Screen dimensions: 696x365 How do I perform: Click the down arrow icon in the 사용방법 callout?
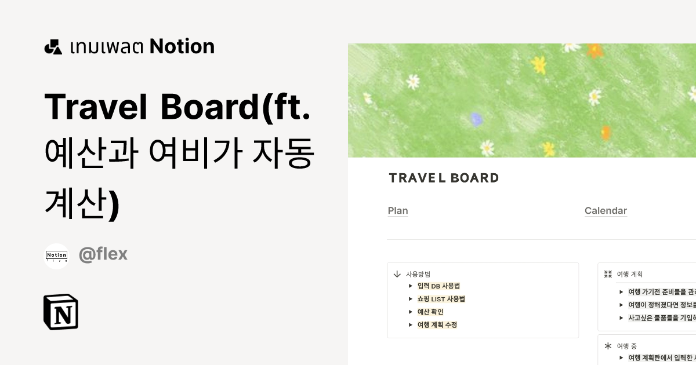point(397,274)
